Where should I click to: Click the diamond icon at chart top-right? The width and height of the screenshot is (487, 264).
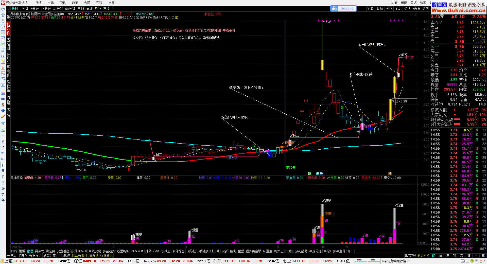pos(411,14)
